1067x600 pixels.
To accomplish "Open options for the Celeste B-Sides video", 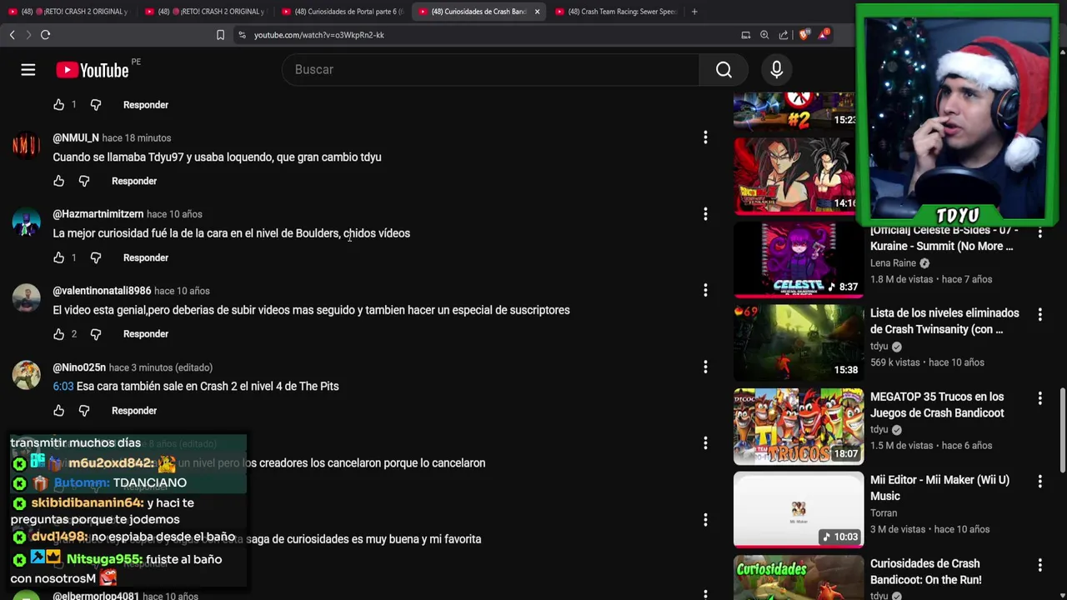I will [1039, 232].
